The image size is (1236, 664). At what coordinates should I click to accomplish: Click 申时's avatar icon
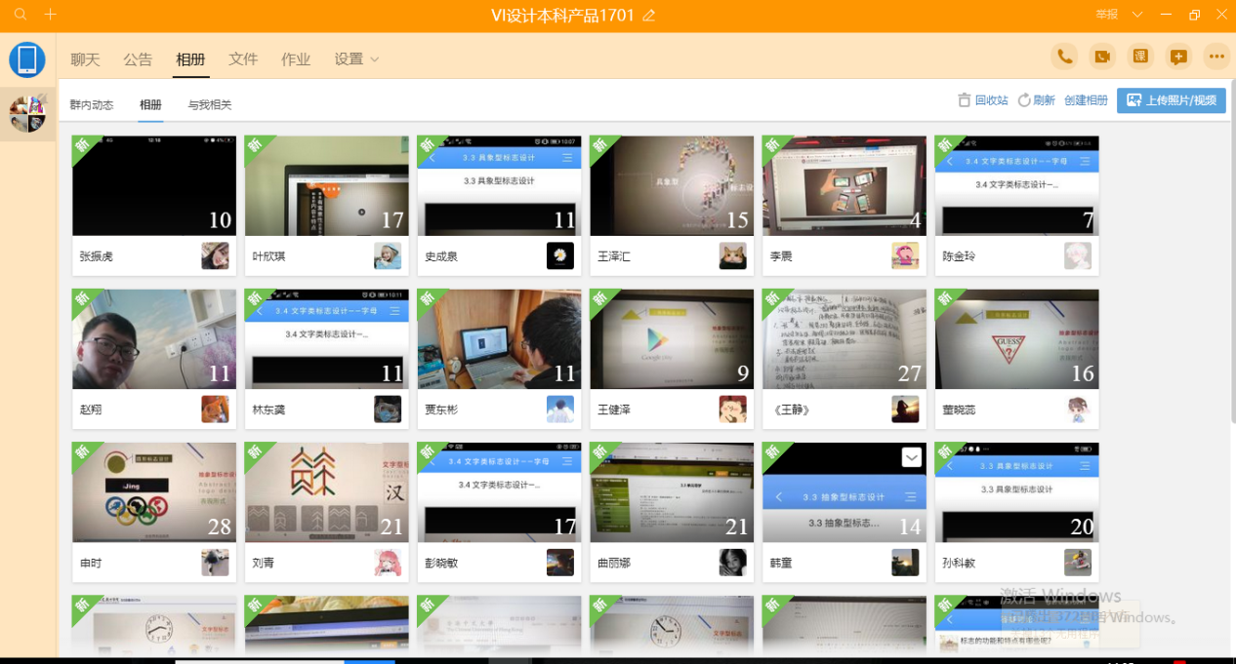(215, 563)
